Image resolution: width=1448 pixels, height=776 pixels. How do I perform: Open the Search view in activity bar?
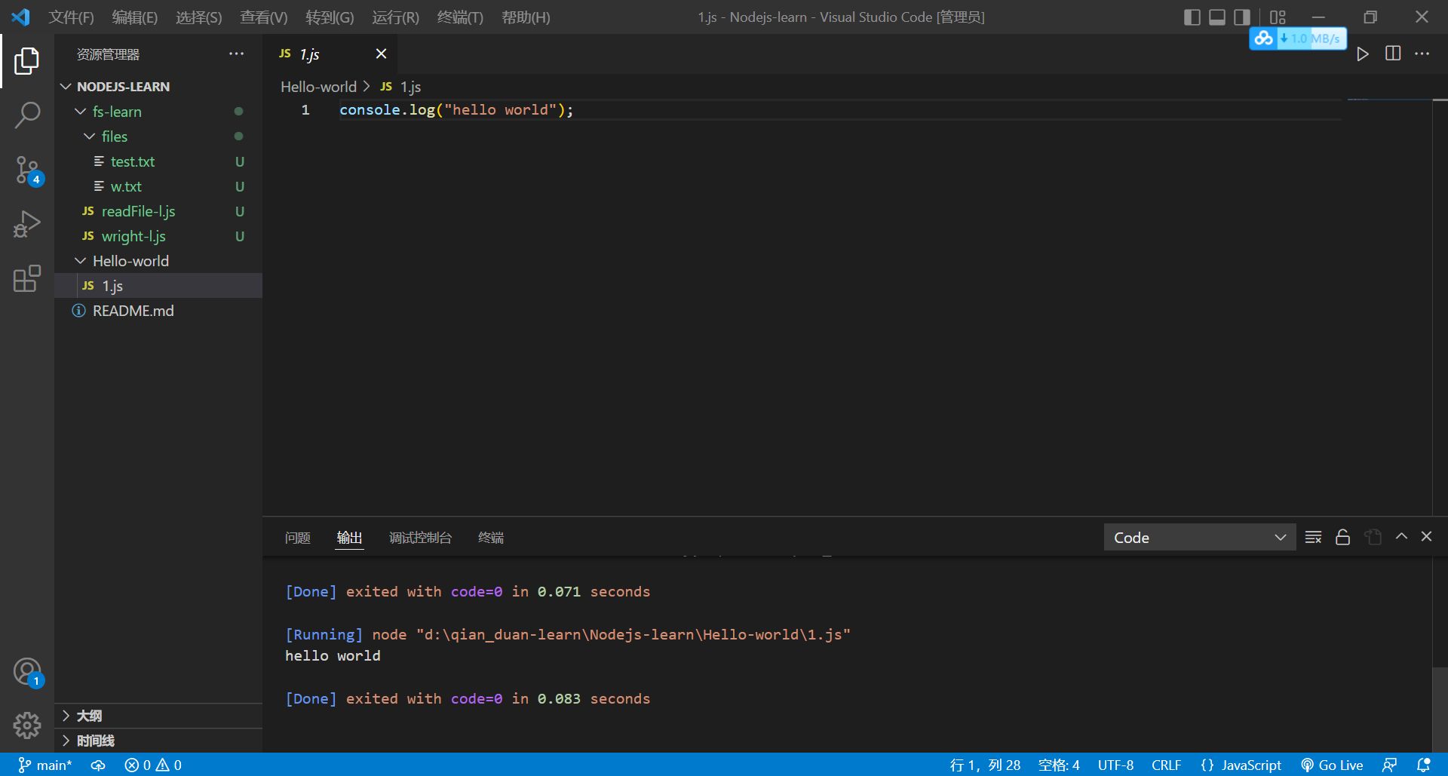pos(26,115)
